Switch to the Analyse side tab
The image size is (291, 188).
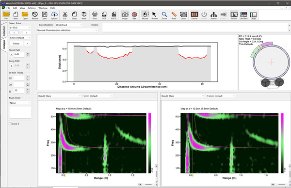[4, 45]
